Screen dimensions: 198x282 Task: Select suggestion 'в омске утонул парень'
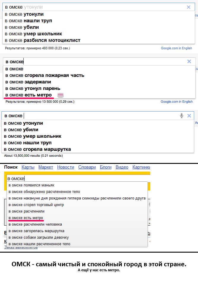pos(33,88)
